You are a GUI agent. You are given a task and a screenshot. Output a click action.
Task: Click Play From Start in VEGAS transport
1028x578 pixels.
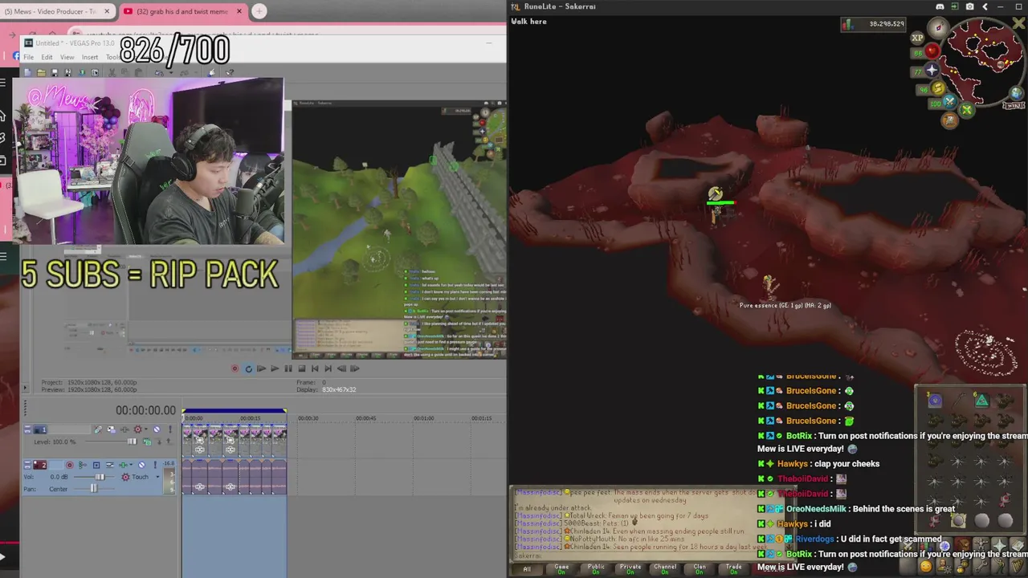click(261, 368)
